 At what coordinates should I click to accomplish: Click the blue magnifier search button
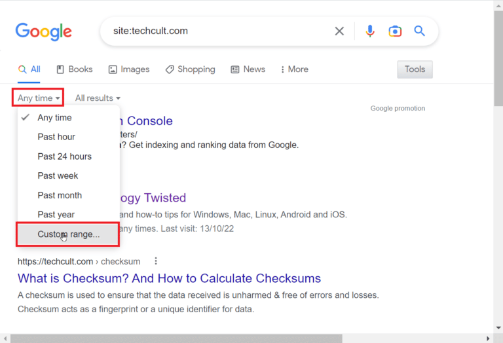(419, 31)
